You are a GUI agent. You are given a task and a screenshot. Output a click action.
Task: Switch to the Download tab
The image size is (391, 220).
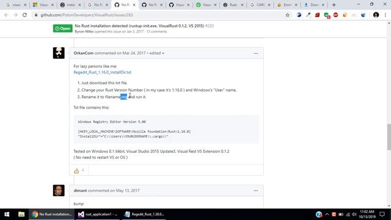[314, 5]
